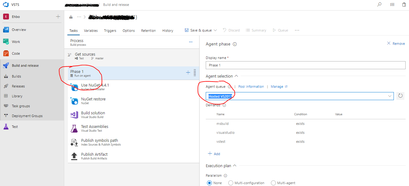Select the Publish Artifact task
Viewport: 409px width, 186px height.
pyautogui.click(x=133, y=156)
